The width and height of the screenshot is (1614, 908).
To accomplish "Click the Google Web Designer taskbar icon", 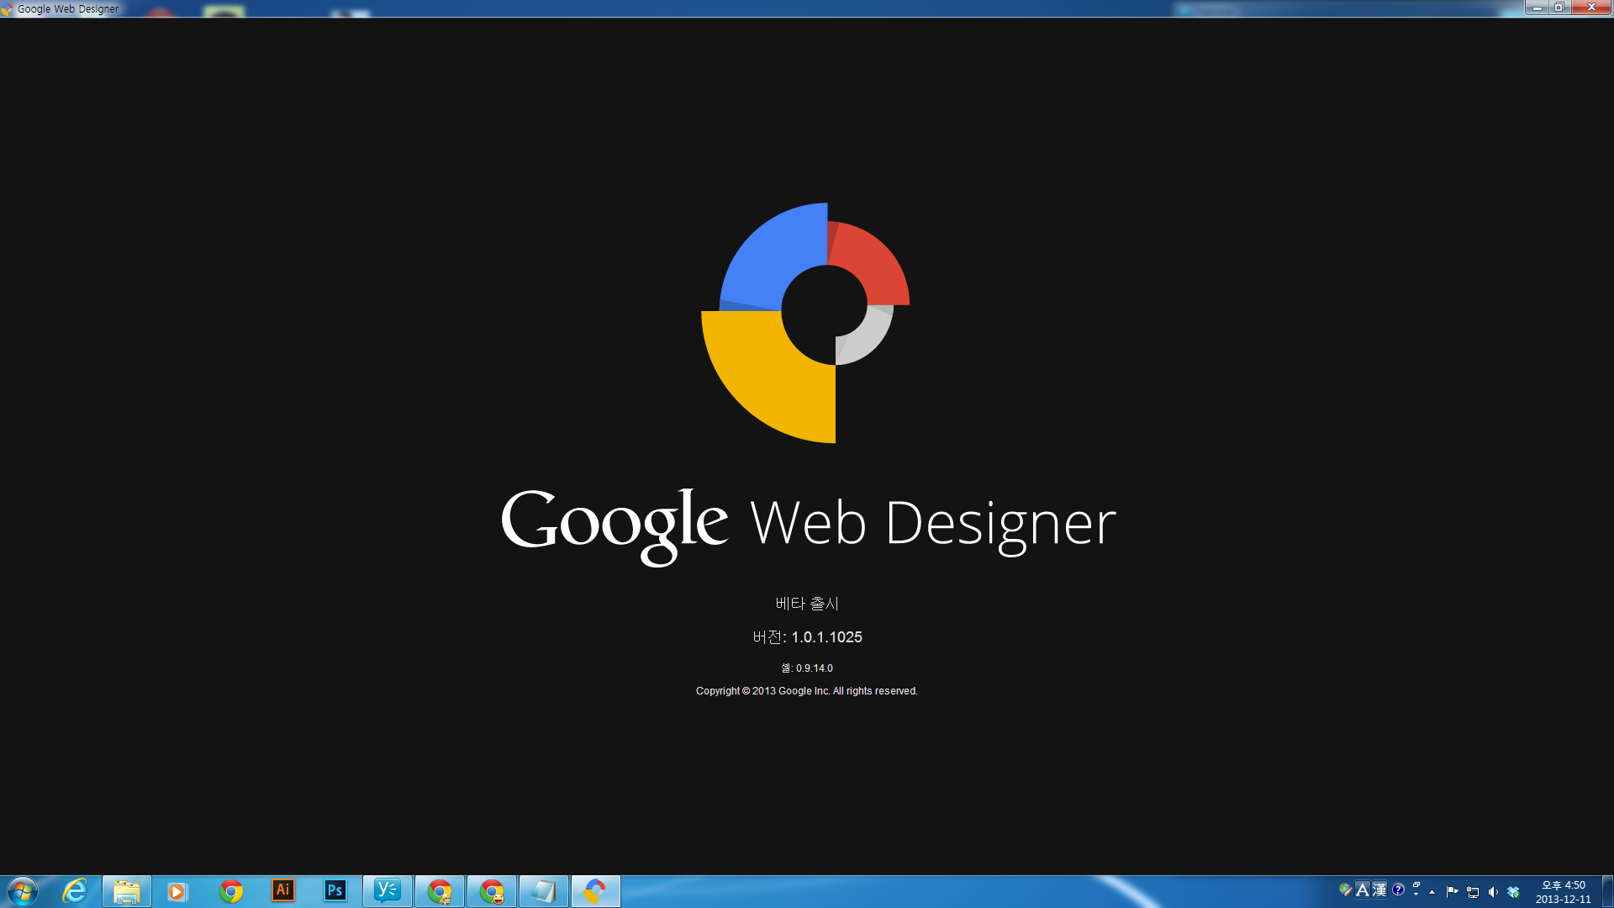I will [x=596, y=891].
